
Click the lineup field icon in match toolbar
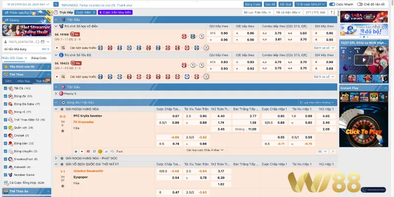point(94,152)
